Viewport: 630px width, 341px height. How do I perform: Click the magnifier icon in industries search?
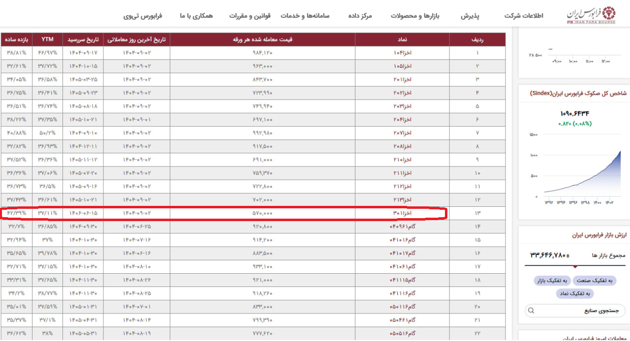(x=531, y=311)
